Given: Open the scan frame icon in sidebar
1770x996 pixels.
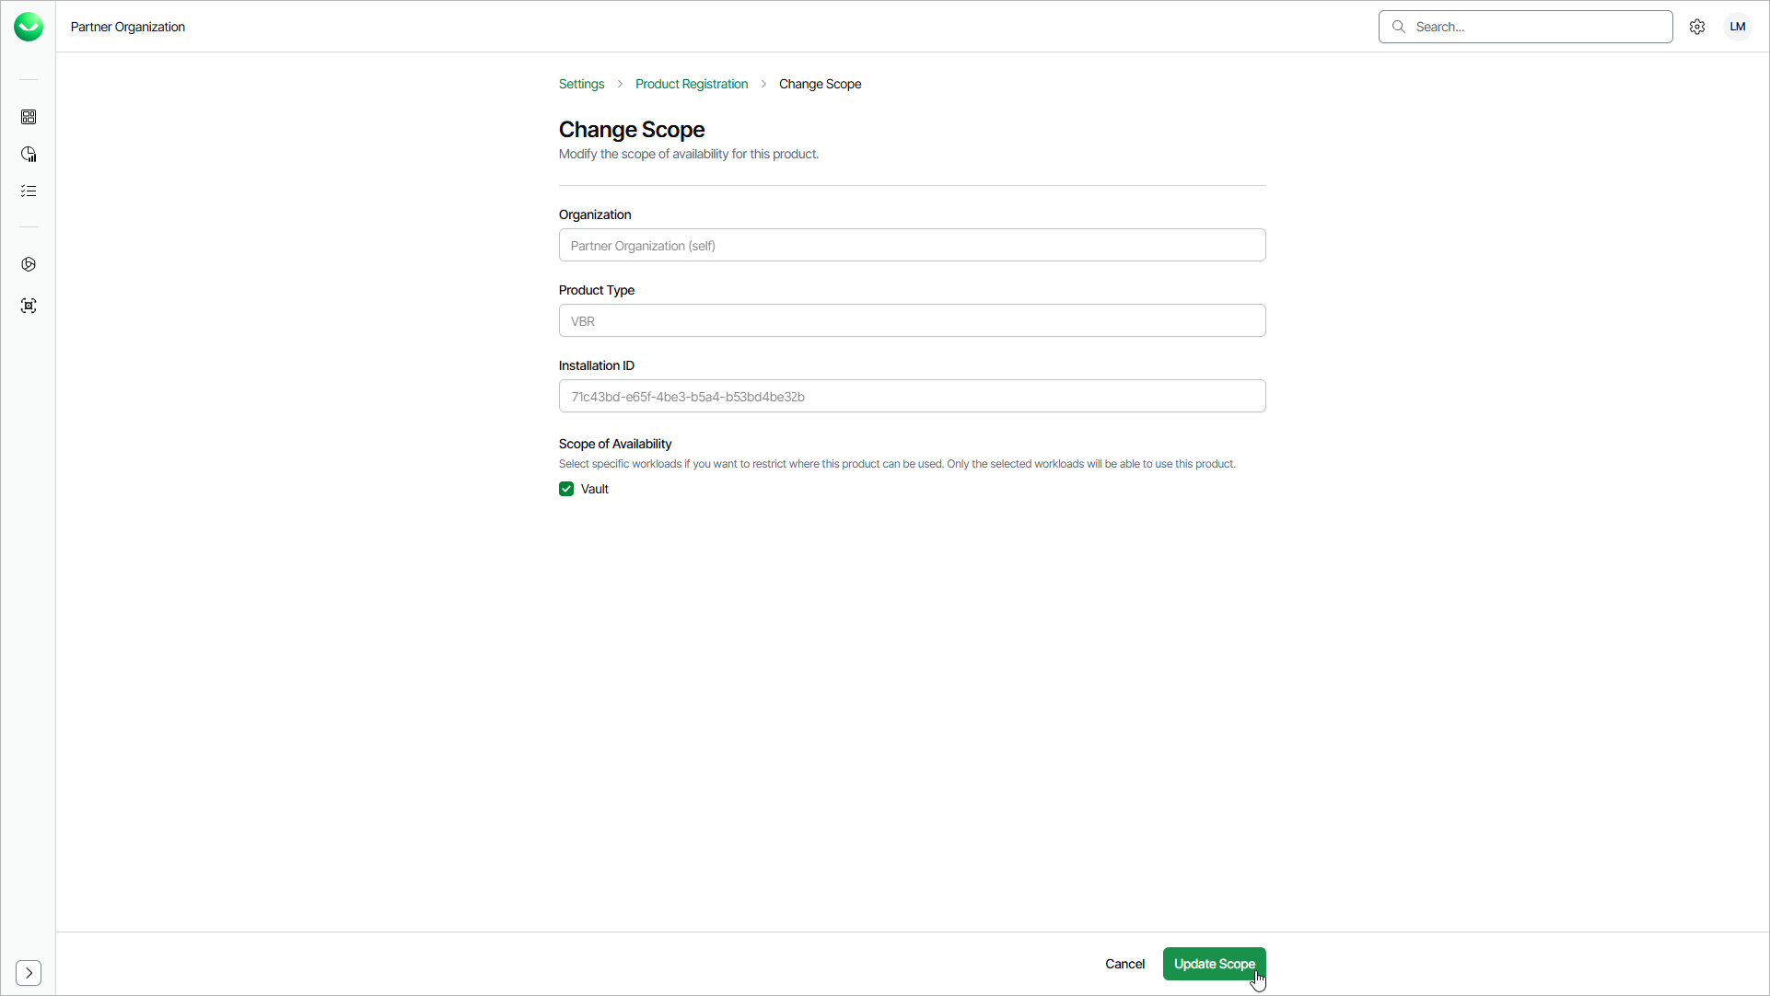Looking at the screenshot, I should 29,306.
